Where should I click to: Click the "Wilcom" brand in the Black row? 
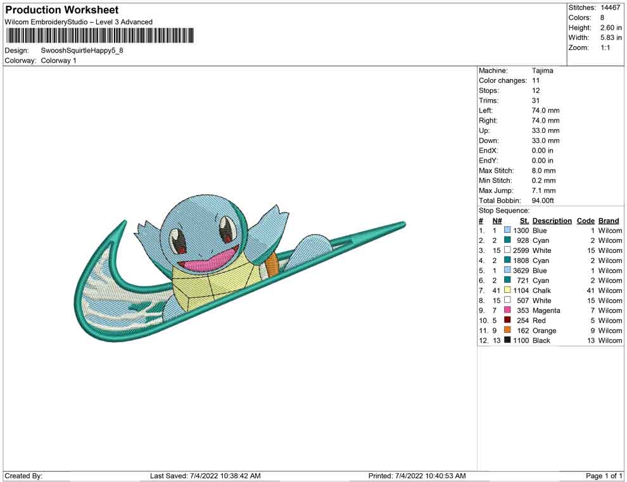click(610, 340)
